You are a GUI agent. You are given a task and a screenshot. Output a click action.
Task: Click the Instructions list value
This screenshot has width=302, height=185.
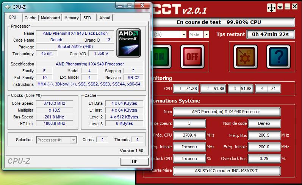tap(90, 84)
